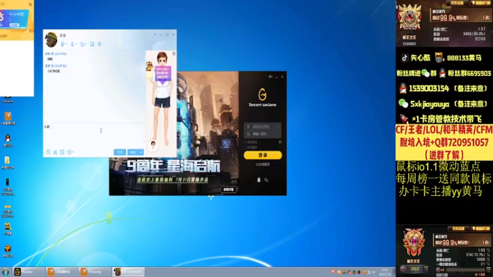Click the small round avatar below the QQ show figure
This screenshot has height=277, width=493.
coord(153,145)
